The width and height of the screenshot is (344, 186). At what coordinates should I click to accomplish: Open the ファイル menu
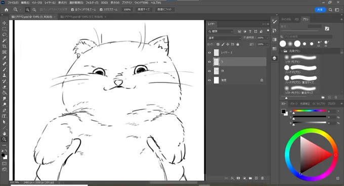13,3
